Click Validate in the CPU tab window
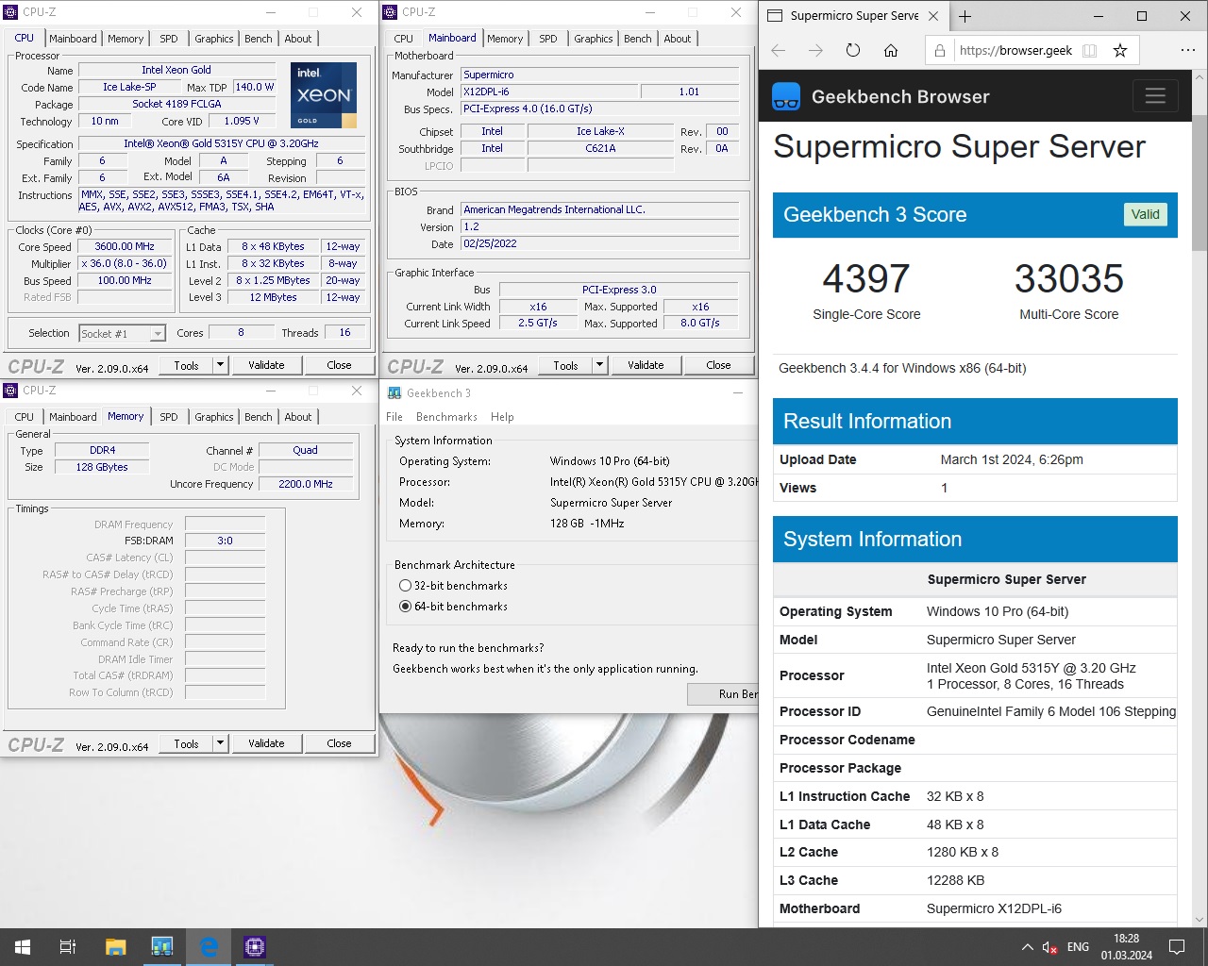 [266, 365]
